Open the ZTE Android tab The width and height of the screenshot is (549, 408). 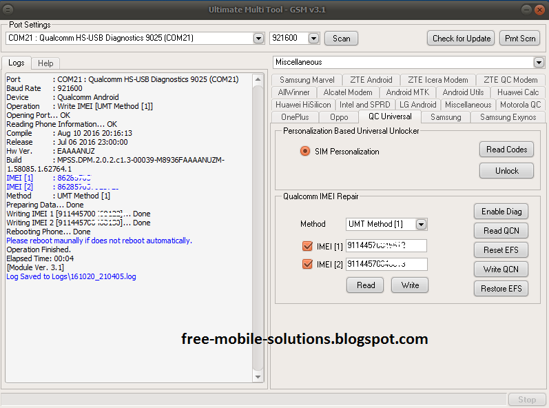click(371, 80)
